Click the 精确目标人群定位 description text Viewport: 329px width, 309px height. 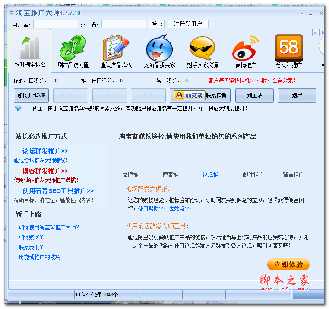point(54,200)
